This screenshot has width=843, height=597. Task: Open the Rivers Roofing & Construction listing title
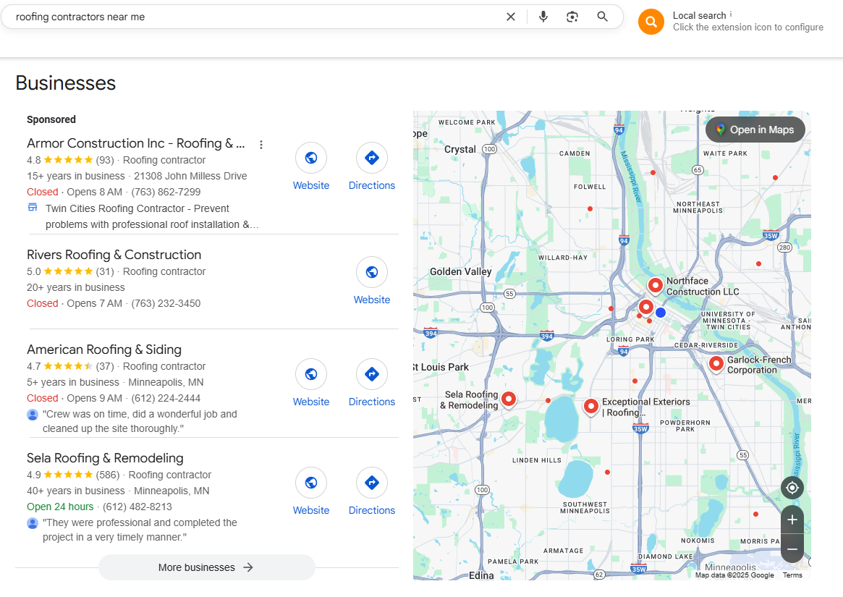click(114, 255)
